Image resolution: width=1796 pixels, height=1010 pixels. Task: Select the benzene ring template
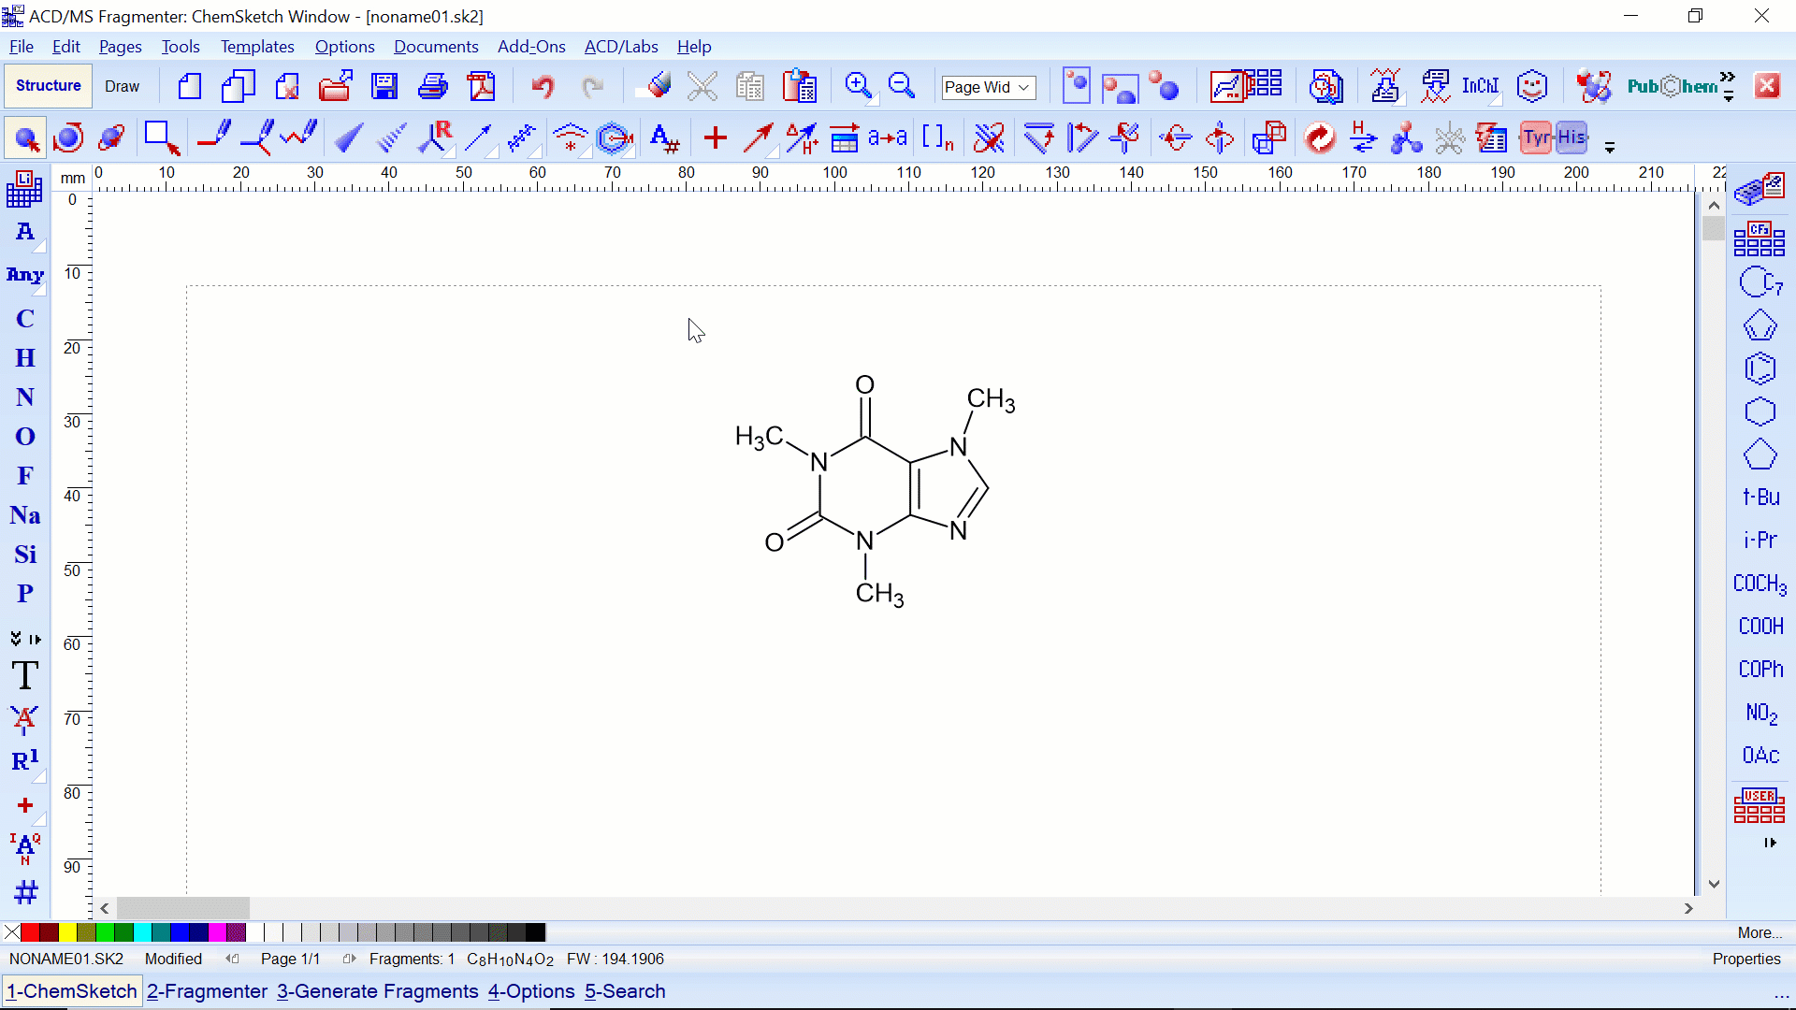(1760, 369)
